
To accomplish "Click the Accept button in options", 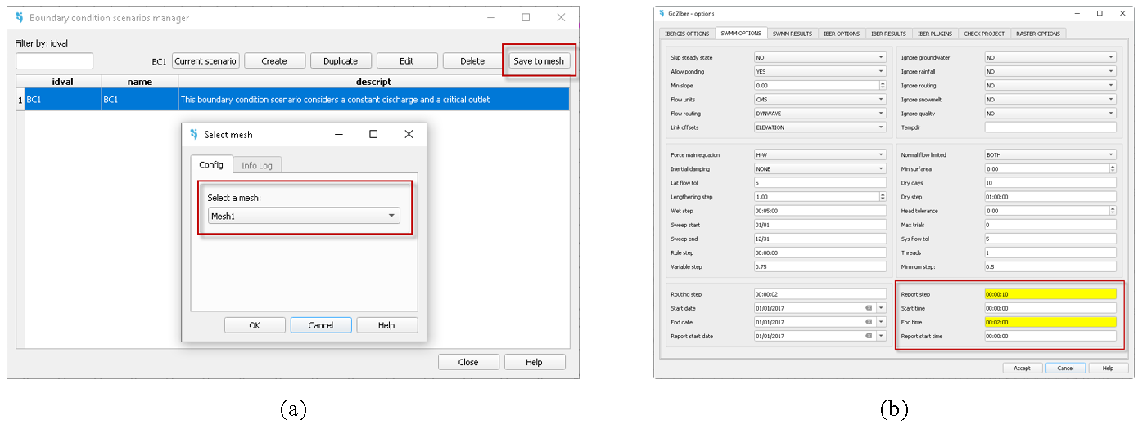I will pyautogui.click(x=1022, y=368).
